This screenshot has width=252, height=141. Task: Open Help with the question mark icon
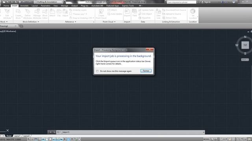click(x=233, y=2)
